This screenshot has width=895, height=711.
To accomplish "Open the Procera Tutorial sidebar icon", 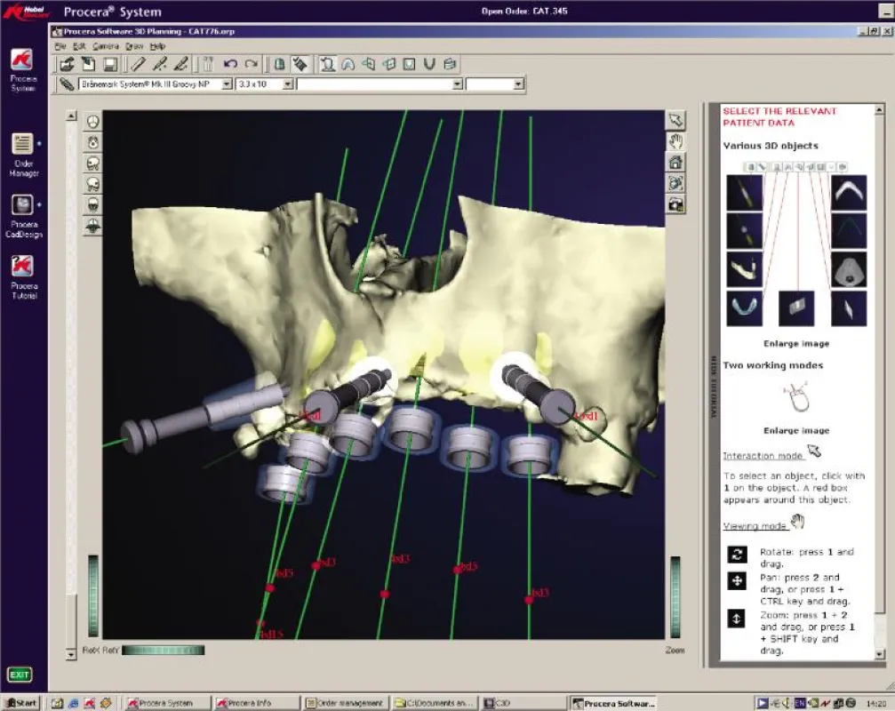I will (23, 267).
